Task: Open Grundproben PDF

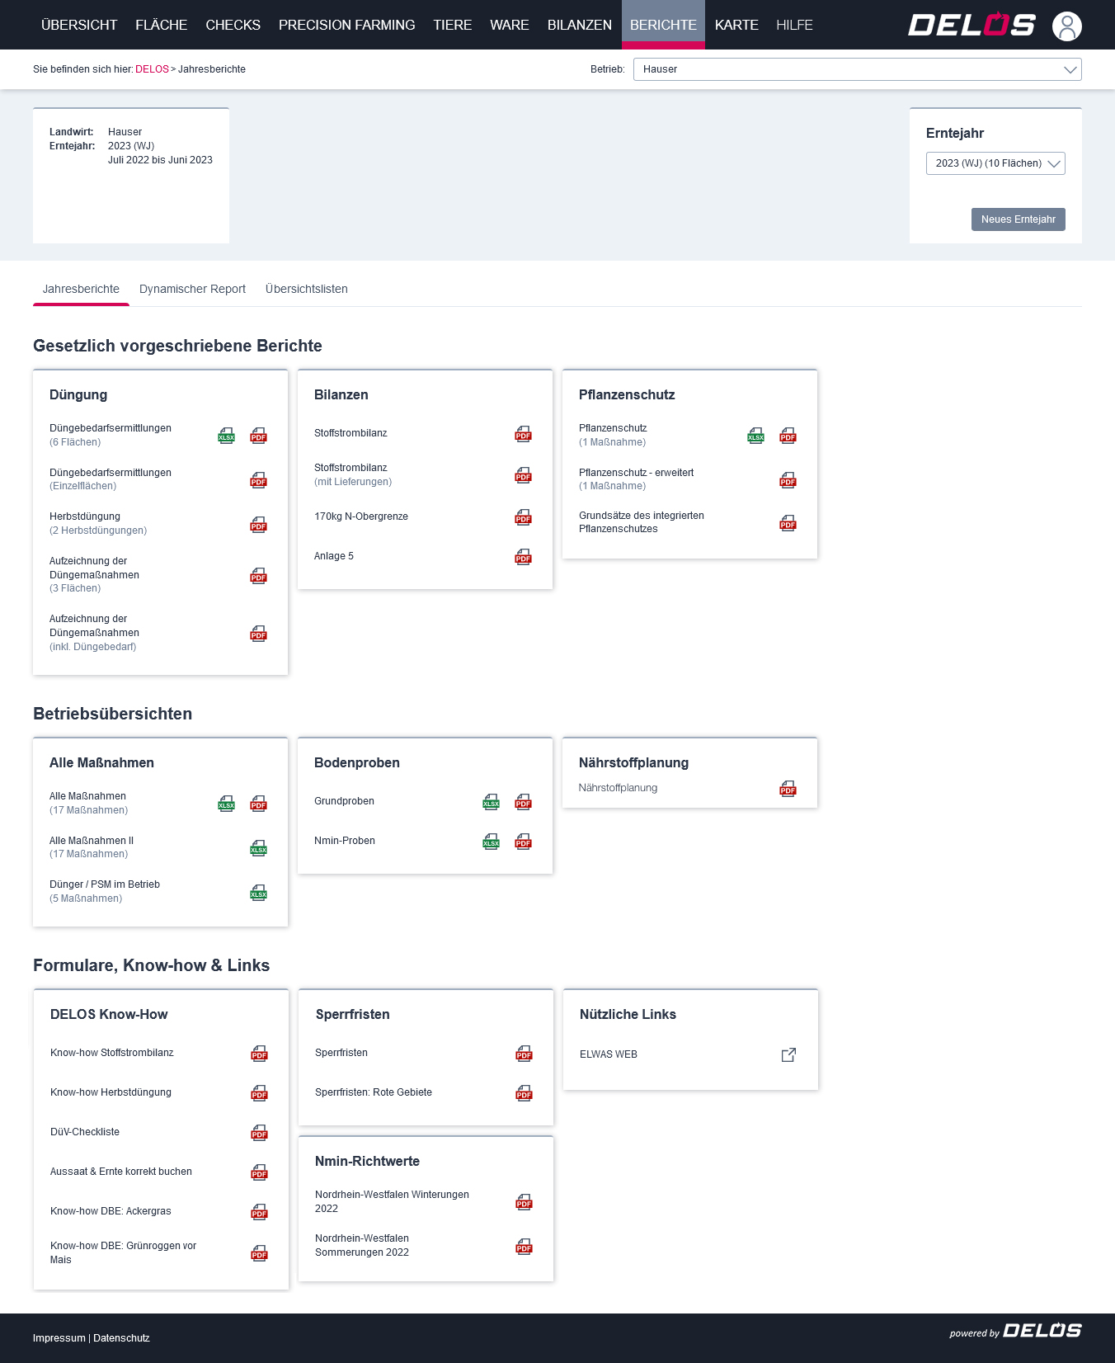Action: (x=524, y=802)
